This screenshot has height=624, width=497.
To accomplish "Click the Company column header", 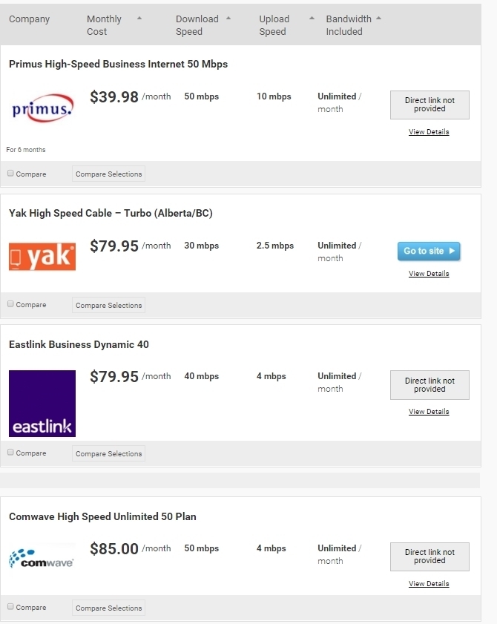I will click(x=29, y=19).
